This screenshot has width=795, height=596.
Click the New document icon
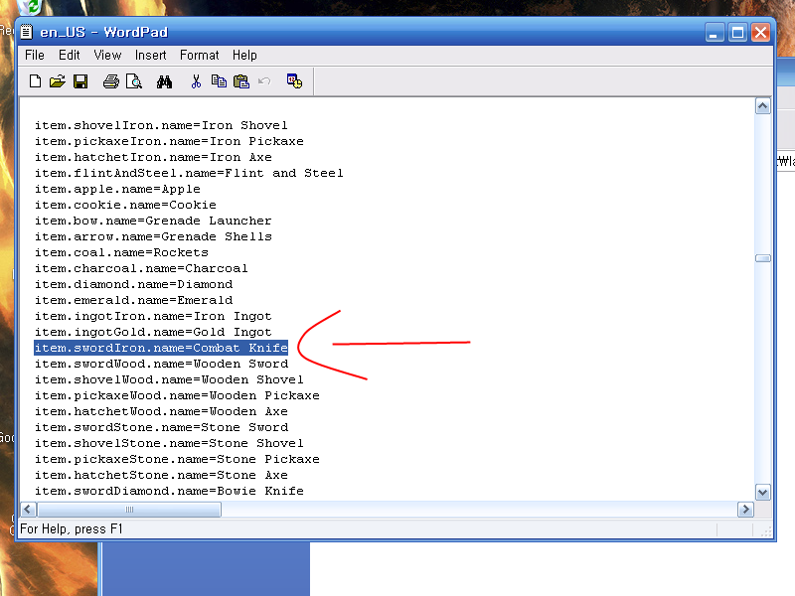pyautogui.click(x=35, y=81)
